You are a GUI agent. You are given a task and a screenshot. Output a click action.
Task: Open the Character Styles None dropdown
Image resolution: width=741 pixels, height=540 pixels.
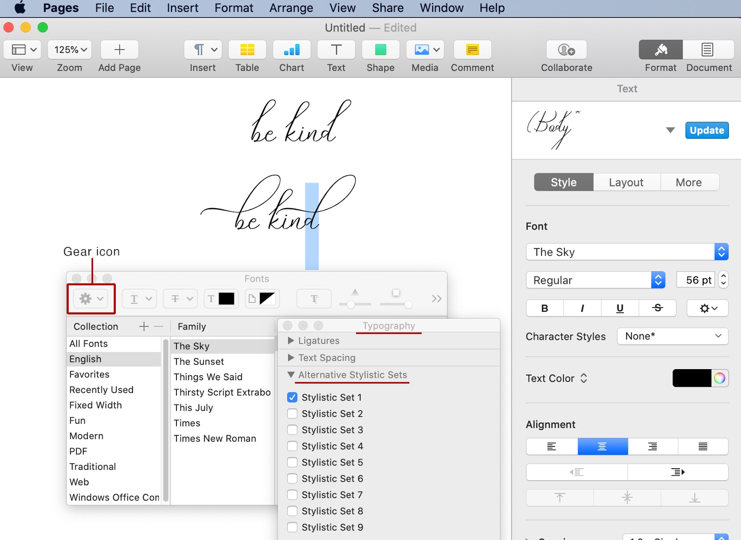point(672,336)
